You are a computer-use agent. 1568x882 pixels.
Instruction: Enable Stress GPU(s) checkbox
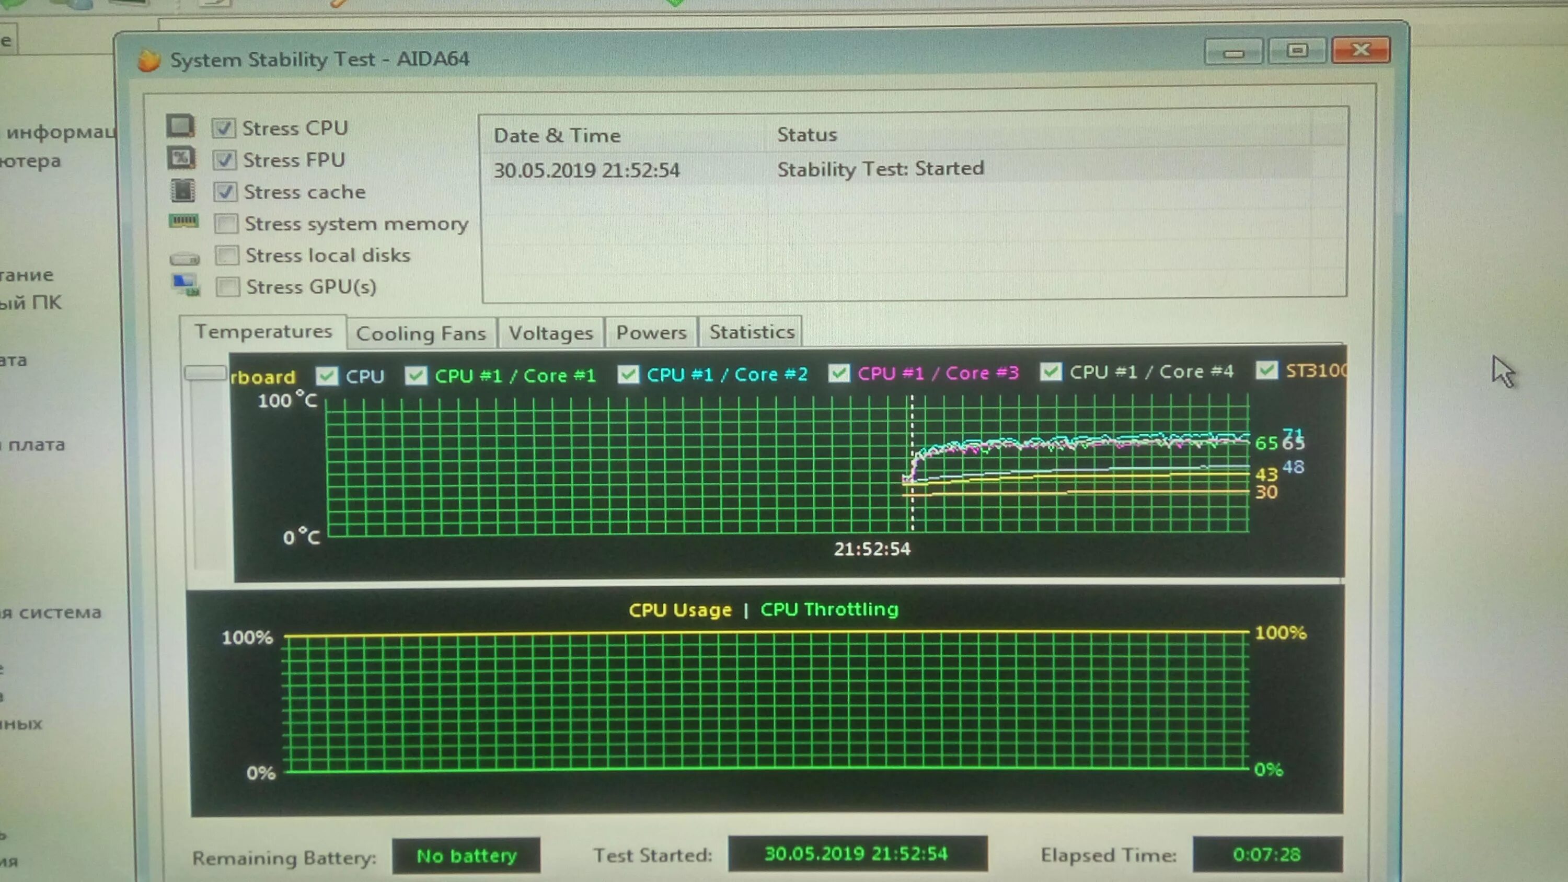(228, 287)
